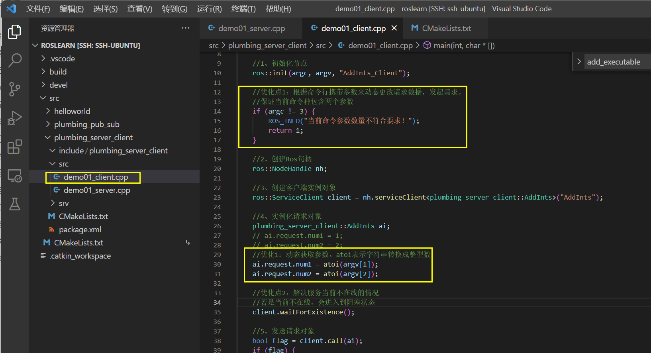Screen dimensions: 651x353
Task: Expand the plumbing_pub_sub folder
Action: [48, 124]
